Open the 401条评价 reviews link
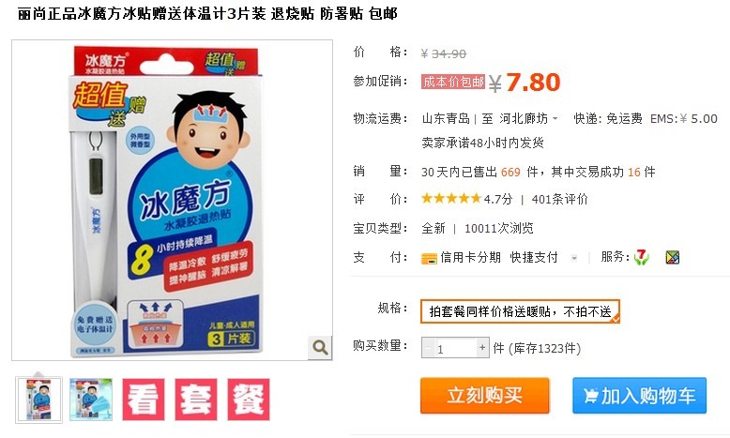 click(559, 199)
